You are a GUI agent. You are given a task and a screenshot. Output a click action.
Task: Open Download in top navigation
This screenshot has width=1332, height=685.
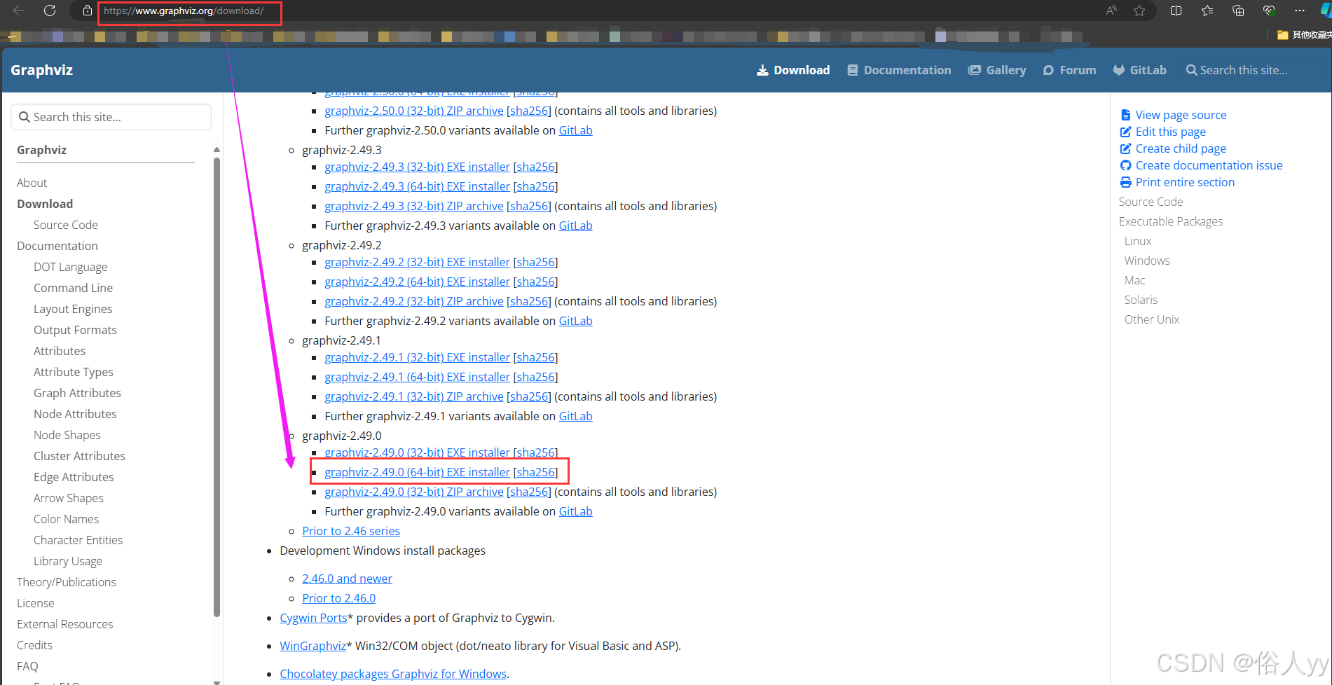click(x=802, y=70)
